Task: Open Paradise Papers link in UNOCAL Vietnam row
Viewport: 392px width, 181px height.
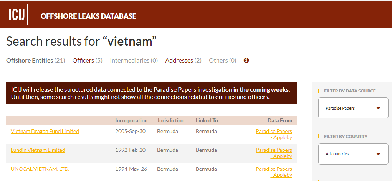Action: 274,172
